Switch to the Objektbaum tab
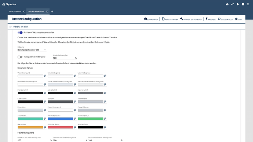The width and height of the screenshot is (253, 142). [15, 11]
